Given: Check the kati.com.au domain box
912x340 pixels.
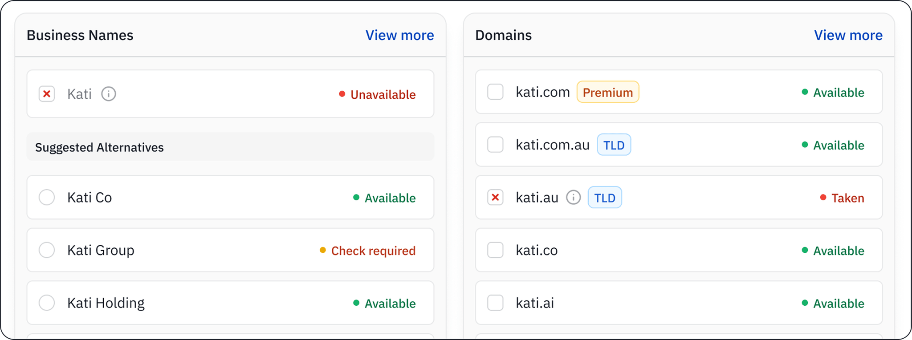Looking at the screenshot, I should [x=495, y=145].
